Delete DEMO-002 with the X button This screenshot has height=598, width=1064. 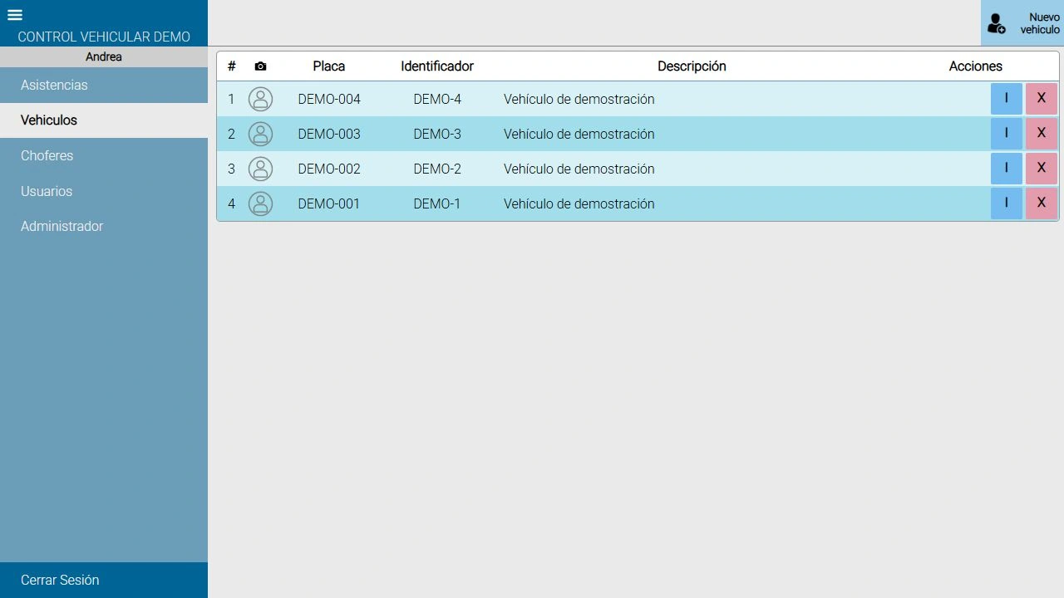click(1042, 169)
